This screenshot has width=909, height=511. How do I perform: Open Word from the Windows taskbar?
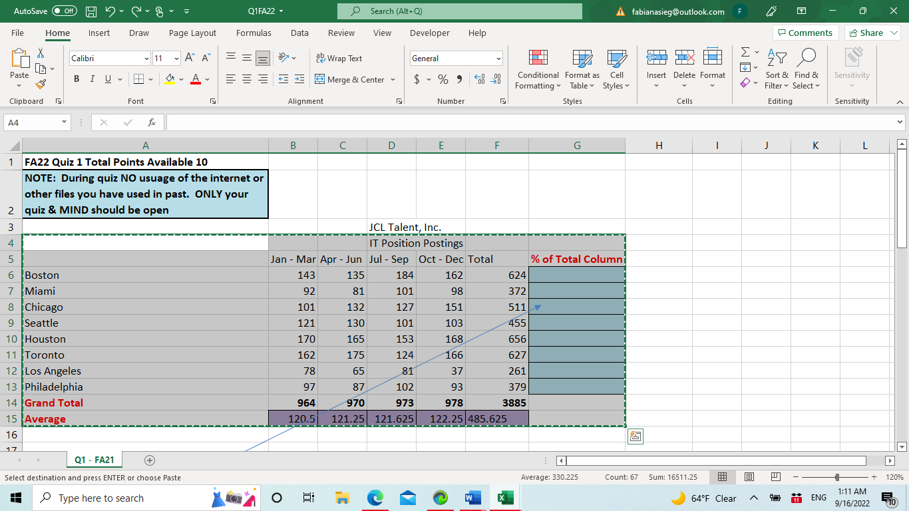[x=473, y=498]
